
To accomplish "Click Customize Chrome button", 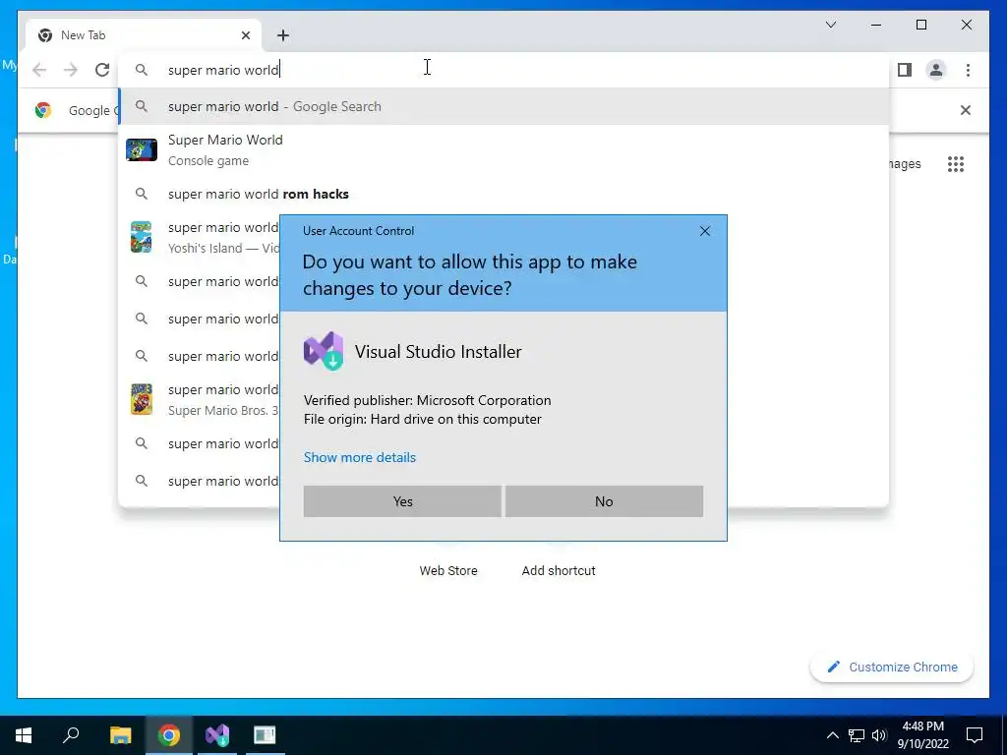I will coord(892,668).
